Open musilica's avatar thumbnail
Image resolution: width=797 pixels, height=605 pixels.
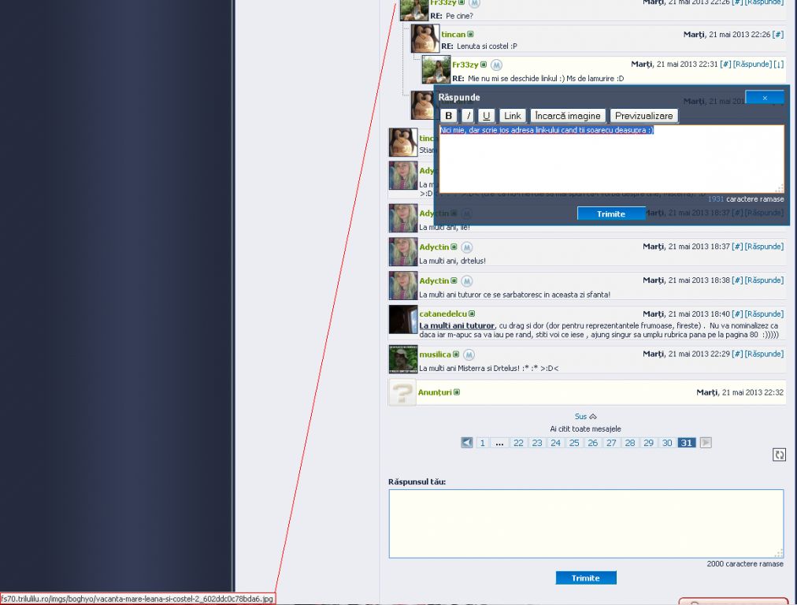[403, 359]
